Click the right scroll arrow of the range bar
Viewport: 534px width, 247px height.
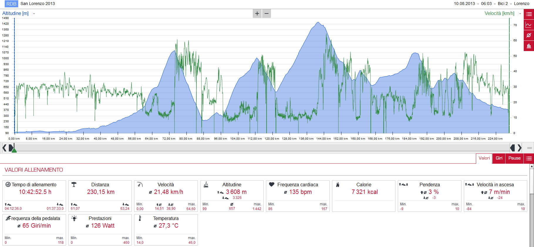click(519, 148)
